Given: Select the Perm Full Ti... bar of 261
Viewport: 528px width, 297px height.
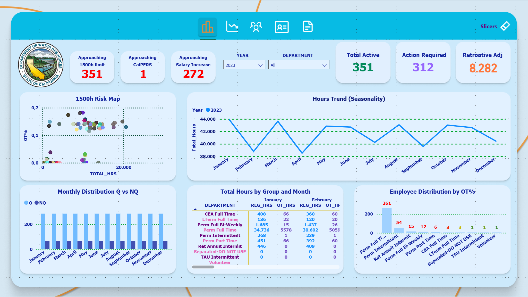Looking at the screenshot, I should point(387,220).
